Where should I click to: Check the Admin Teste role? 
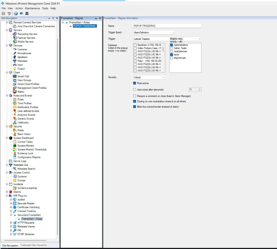[x=172, y=48]
